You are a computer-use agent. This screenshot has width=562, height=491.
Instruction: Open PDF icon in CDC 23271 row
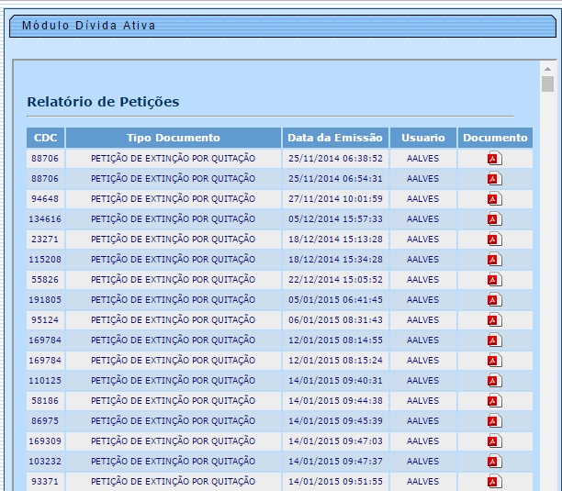coord(494,239)
